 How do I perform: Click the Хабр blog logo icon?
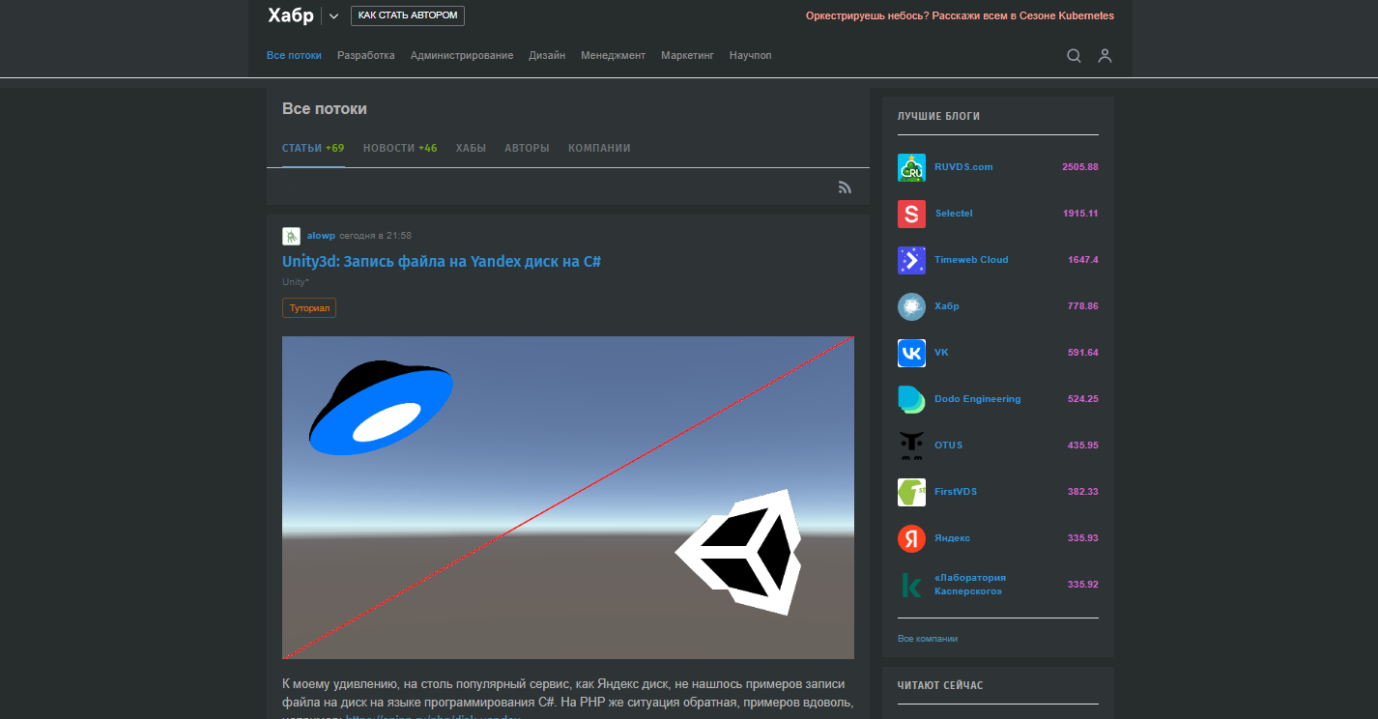click(911, 306)
